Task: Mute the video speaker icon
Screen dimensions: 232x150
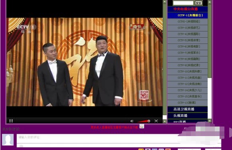Action: click(x=132, y=121)
